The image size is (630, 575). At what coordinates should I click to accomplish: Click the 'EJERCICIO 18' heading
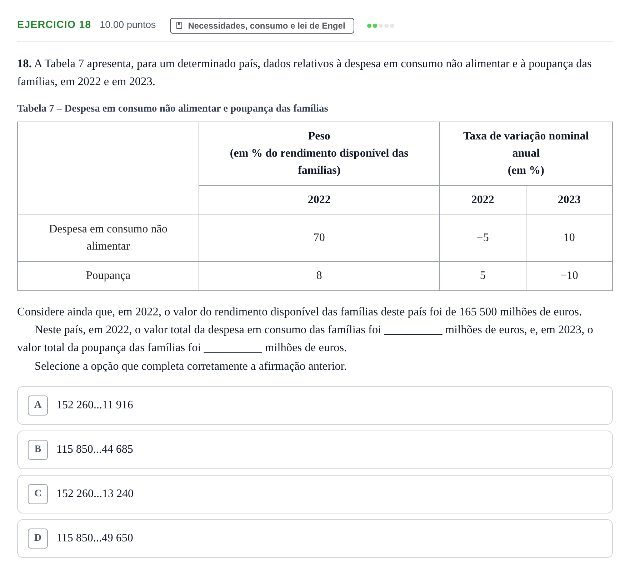point(54,25)
